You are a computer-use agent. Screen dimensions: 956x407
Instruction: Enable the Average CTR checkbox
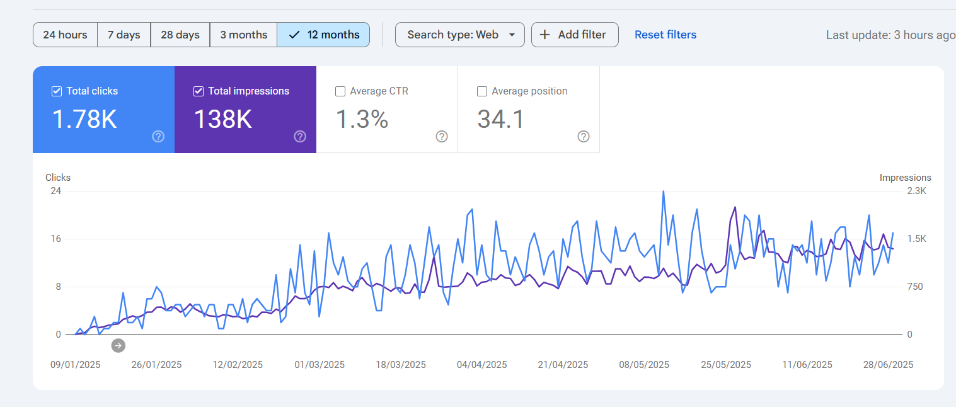point(340,91)
